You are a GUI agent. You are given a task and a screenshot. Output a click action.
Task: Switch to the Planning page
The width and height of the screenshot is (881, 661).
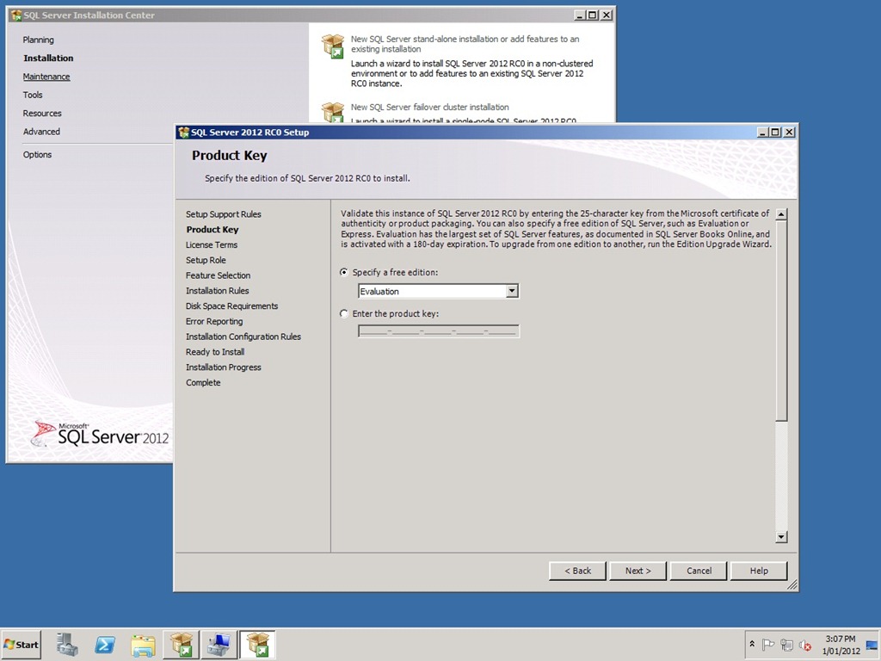(x=38, y=40)
